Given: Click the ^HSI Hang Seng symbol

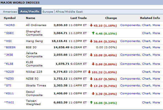Looking at the screenshot, I should [8, 41].
